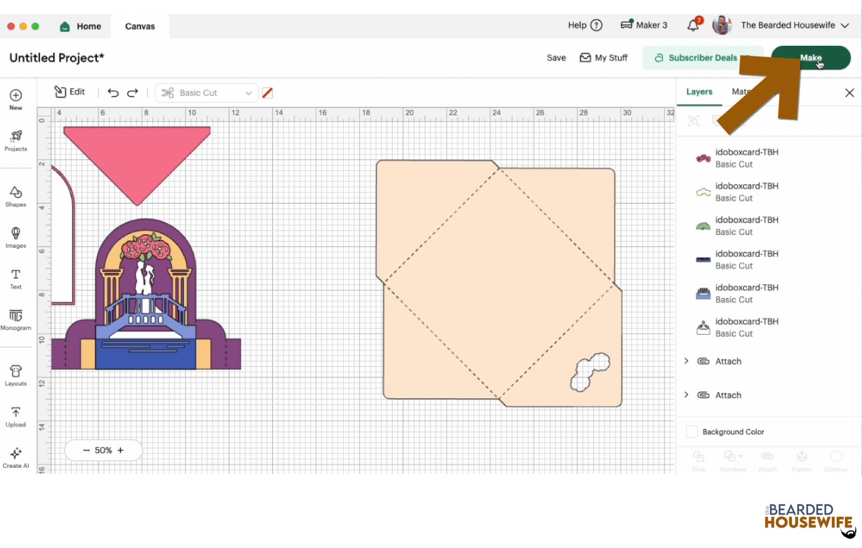Screen dimensions: 862x548
Task: Click the operation color swatch
Action: click(x=267, y=93)
